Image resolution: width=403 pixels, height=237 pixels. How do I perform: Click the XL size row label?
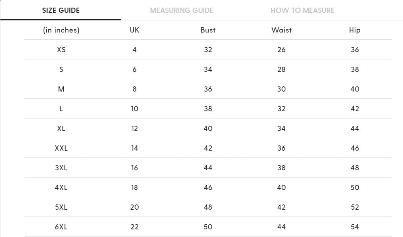point(61,129)
